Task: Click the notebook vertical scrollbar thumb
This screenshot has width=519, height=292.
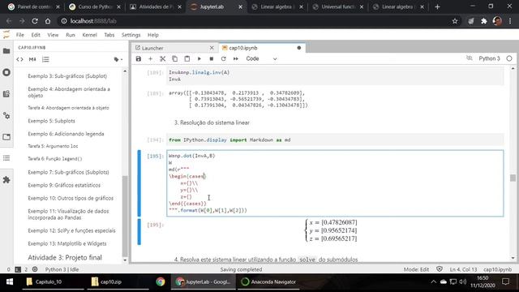Action: tap(513, 178)
